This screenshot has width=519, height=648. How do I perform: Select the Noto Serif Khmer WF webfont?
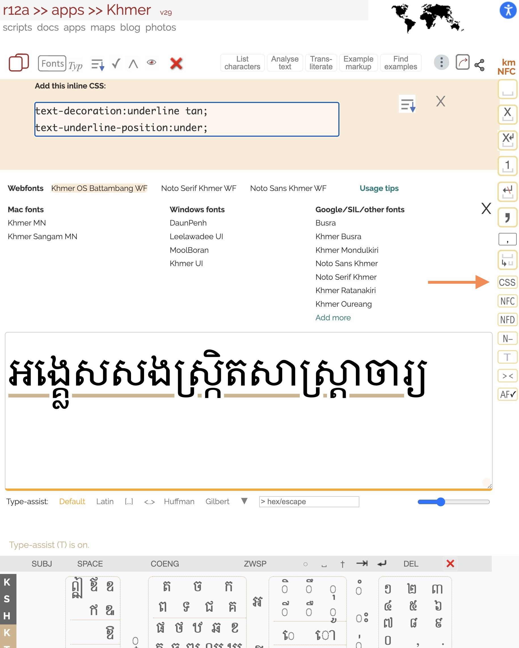coord(199,188)
